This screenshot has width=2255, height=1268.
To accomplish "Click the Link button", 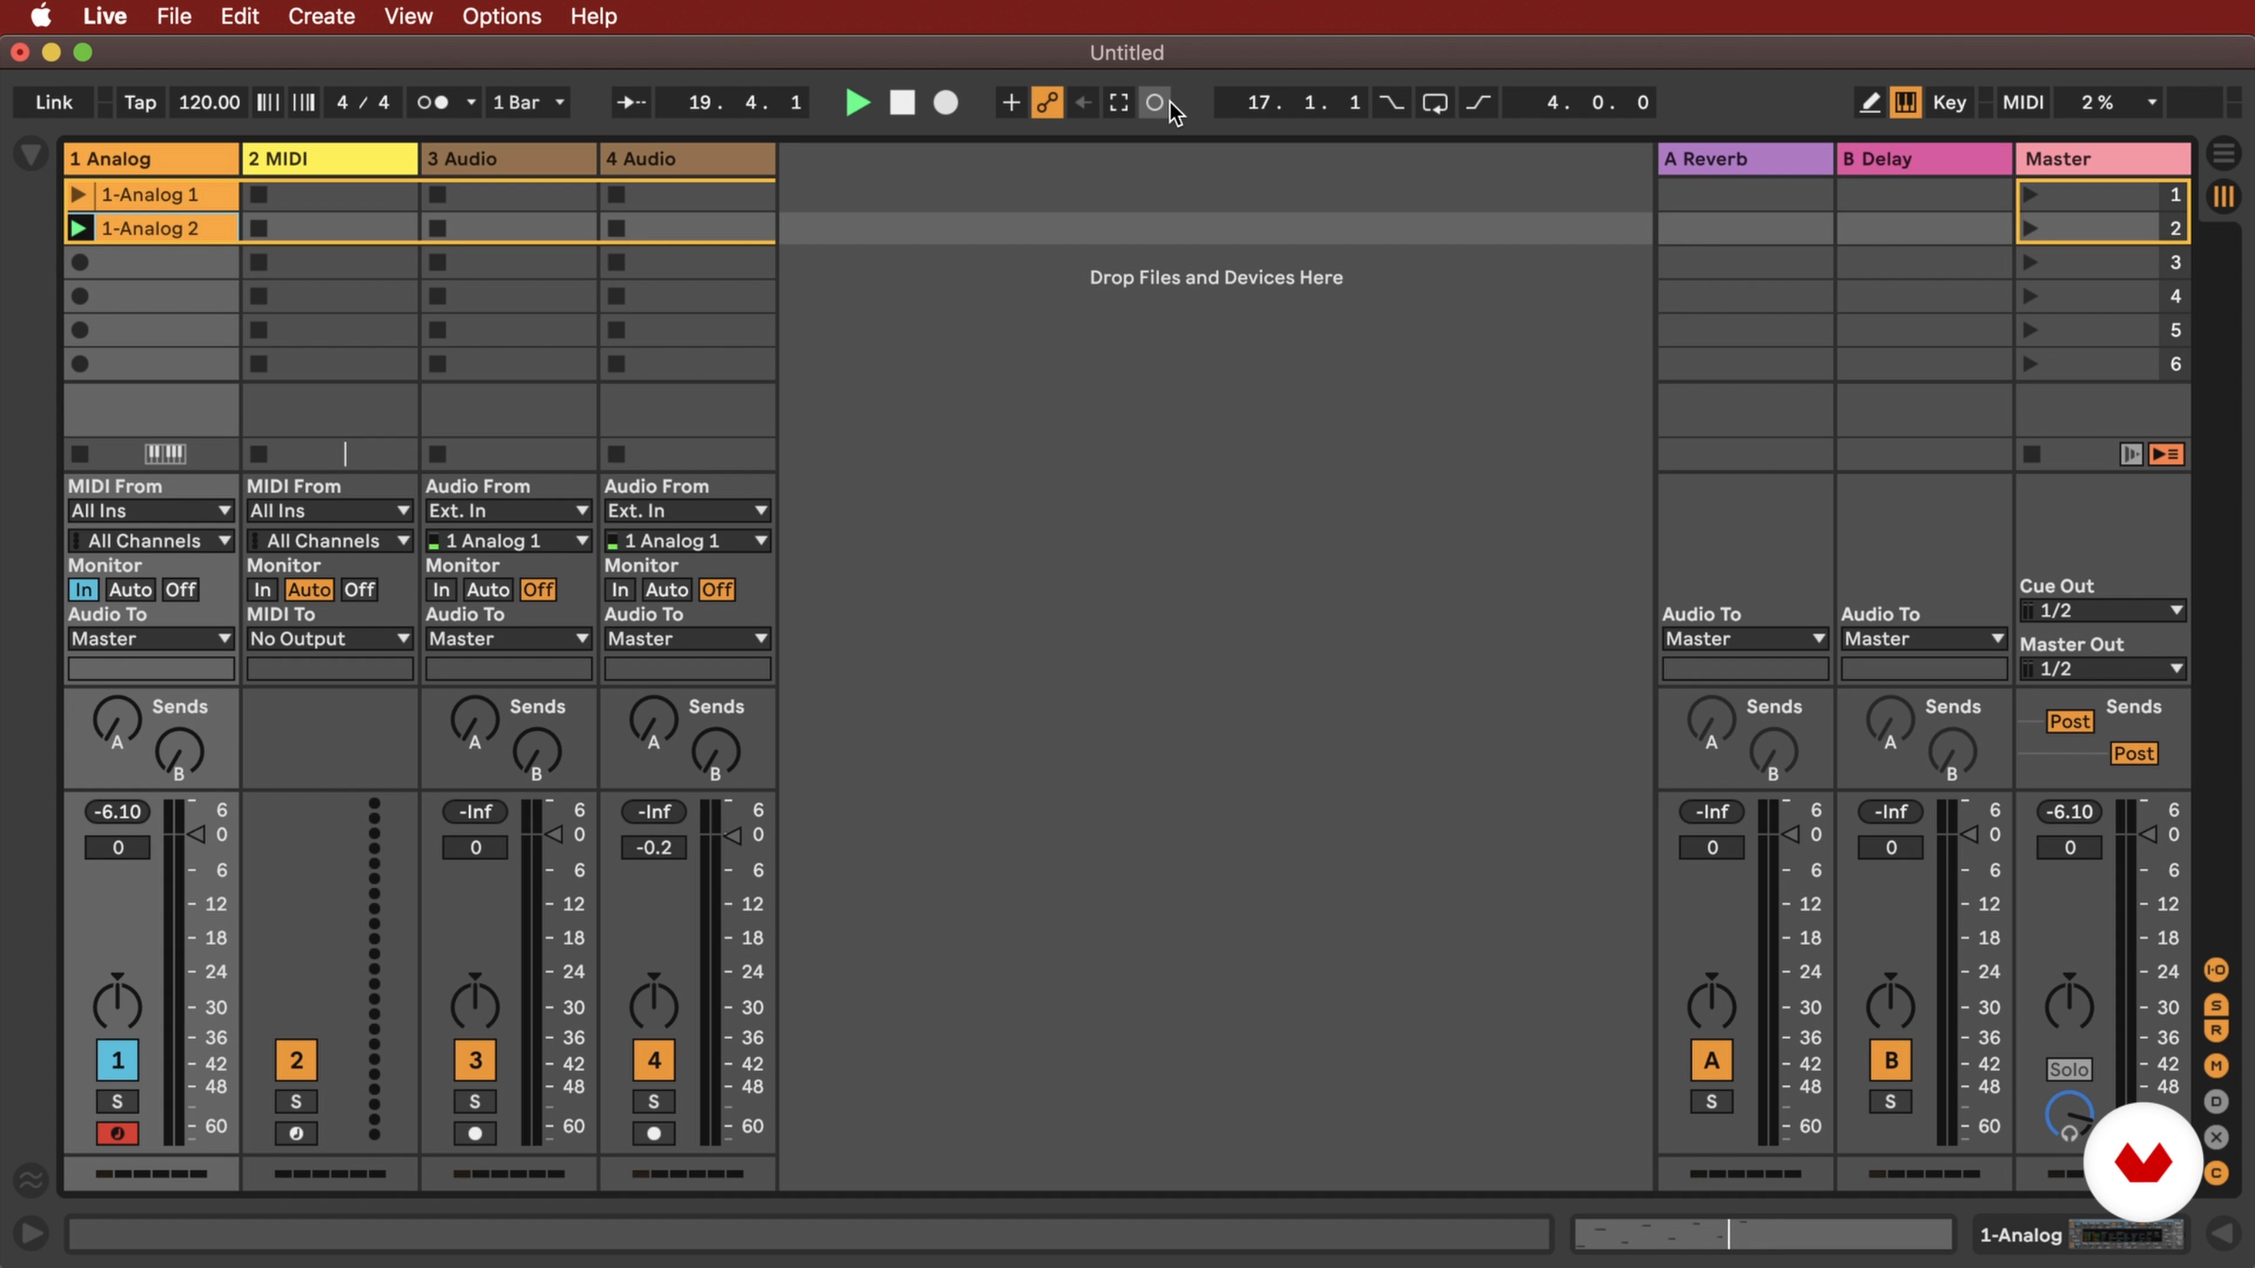I will click(53, 102).
